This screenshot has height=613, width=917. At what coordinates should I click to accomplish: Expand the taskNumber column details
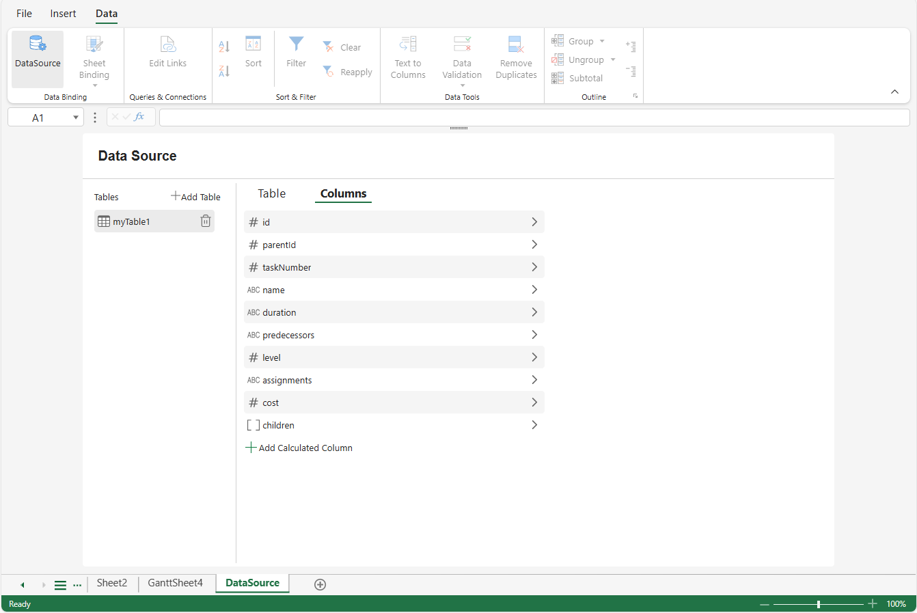534,267
